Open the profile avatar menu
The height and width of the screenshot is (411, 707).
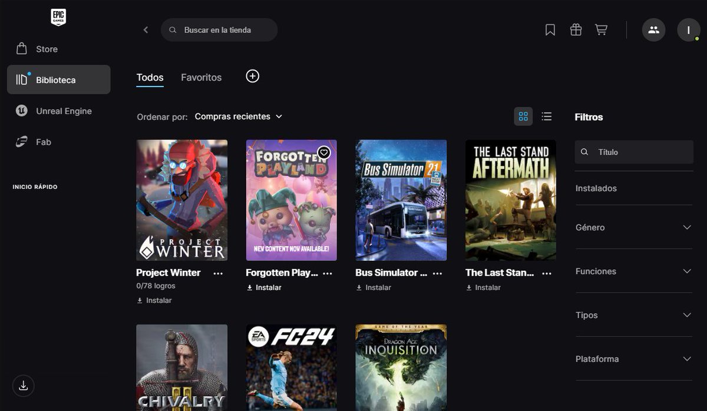pyautogui.click(x=688, y=29)
